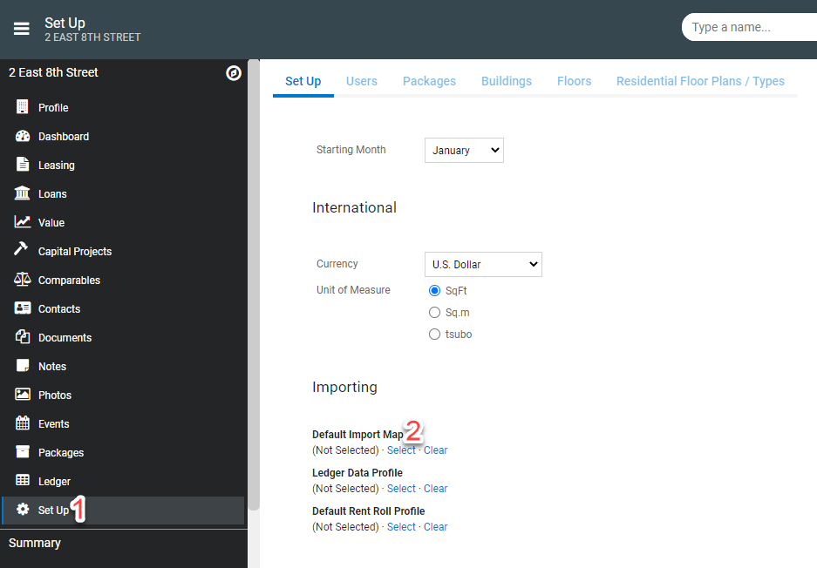Switch to the Set Up tab

[x=303, y=81]
